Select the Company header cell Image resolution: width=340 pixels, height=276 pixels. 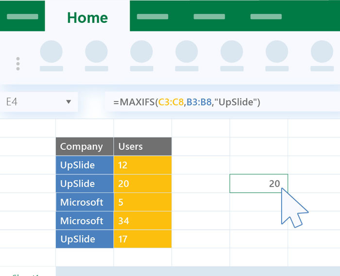85,146
